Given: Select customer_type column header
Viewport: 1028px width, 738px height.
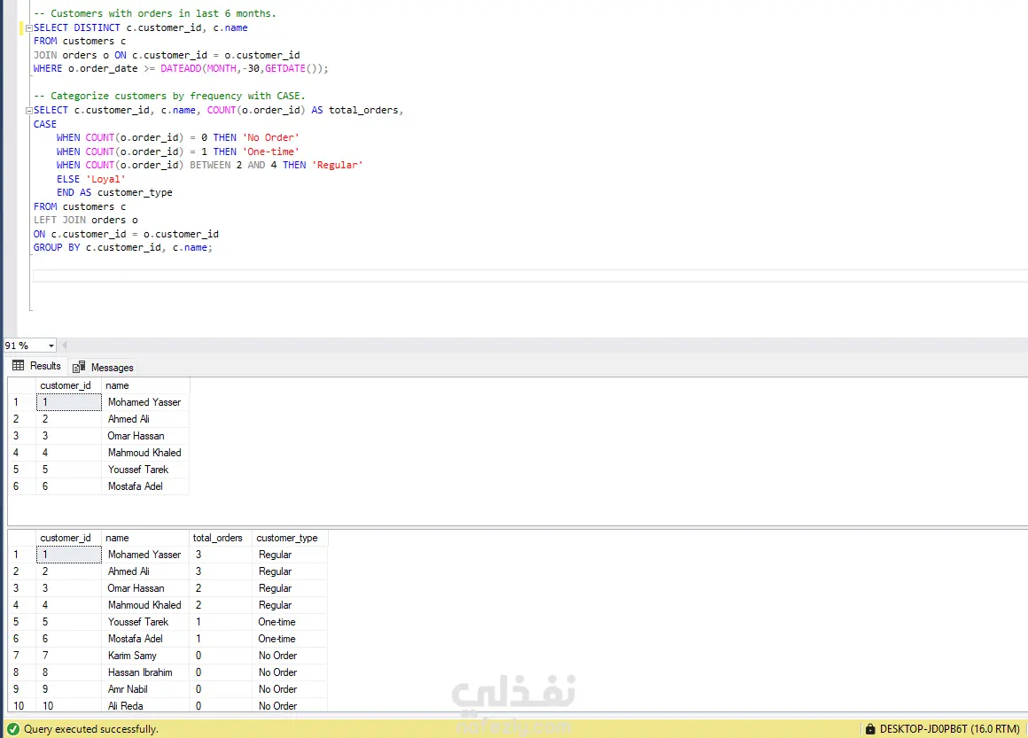Looking at the screenshot, I should click(x=289, y=538).
